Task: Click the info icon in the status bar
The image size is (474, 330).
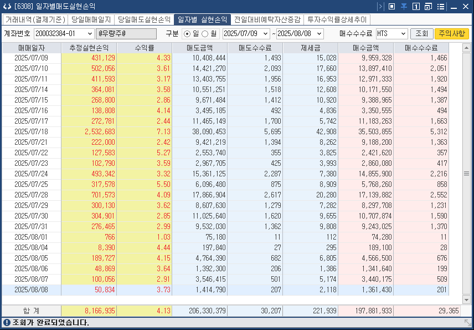Action: pyautogui.click(x=6, y=323)
